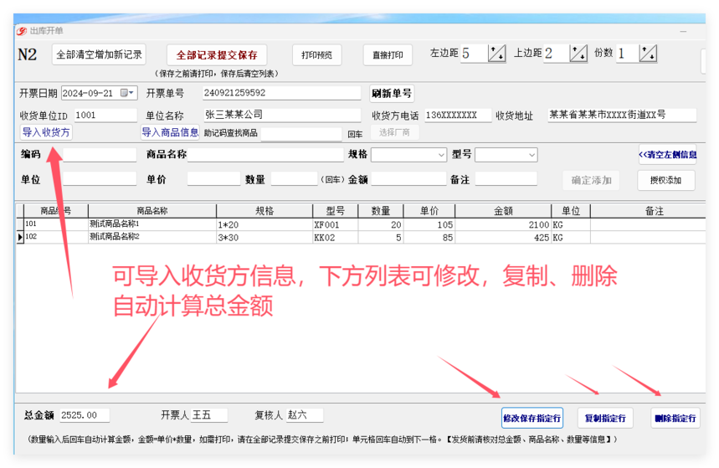Click 授权添加 button
Viewport: 719px width, 468px height.
tap(665, 180)
